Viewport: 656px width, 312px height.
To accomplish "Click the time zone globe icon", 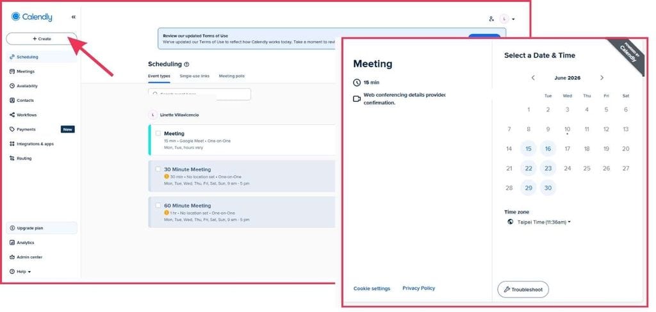I will coord(510,222).
